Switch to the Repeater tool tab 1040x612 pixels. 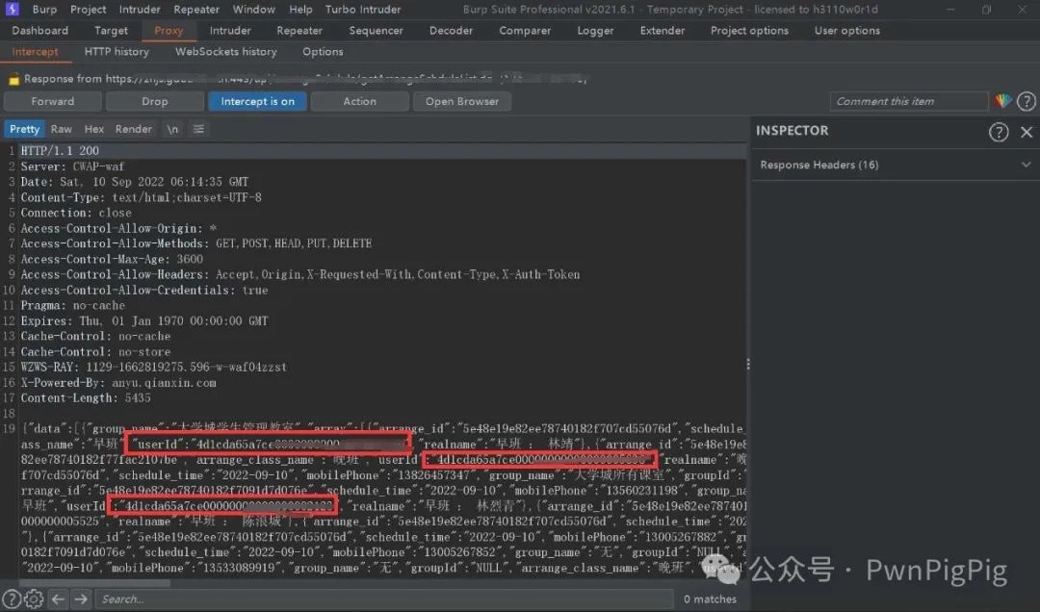pyautogui.click(x=299, y=31)
